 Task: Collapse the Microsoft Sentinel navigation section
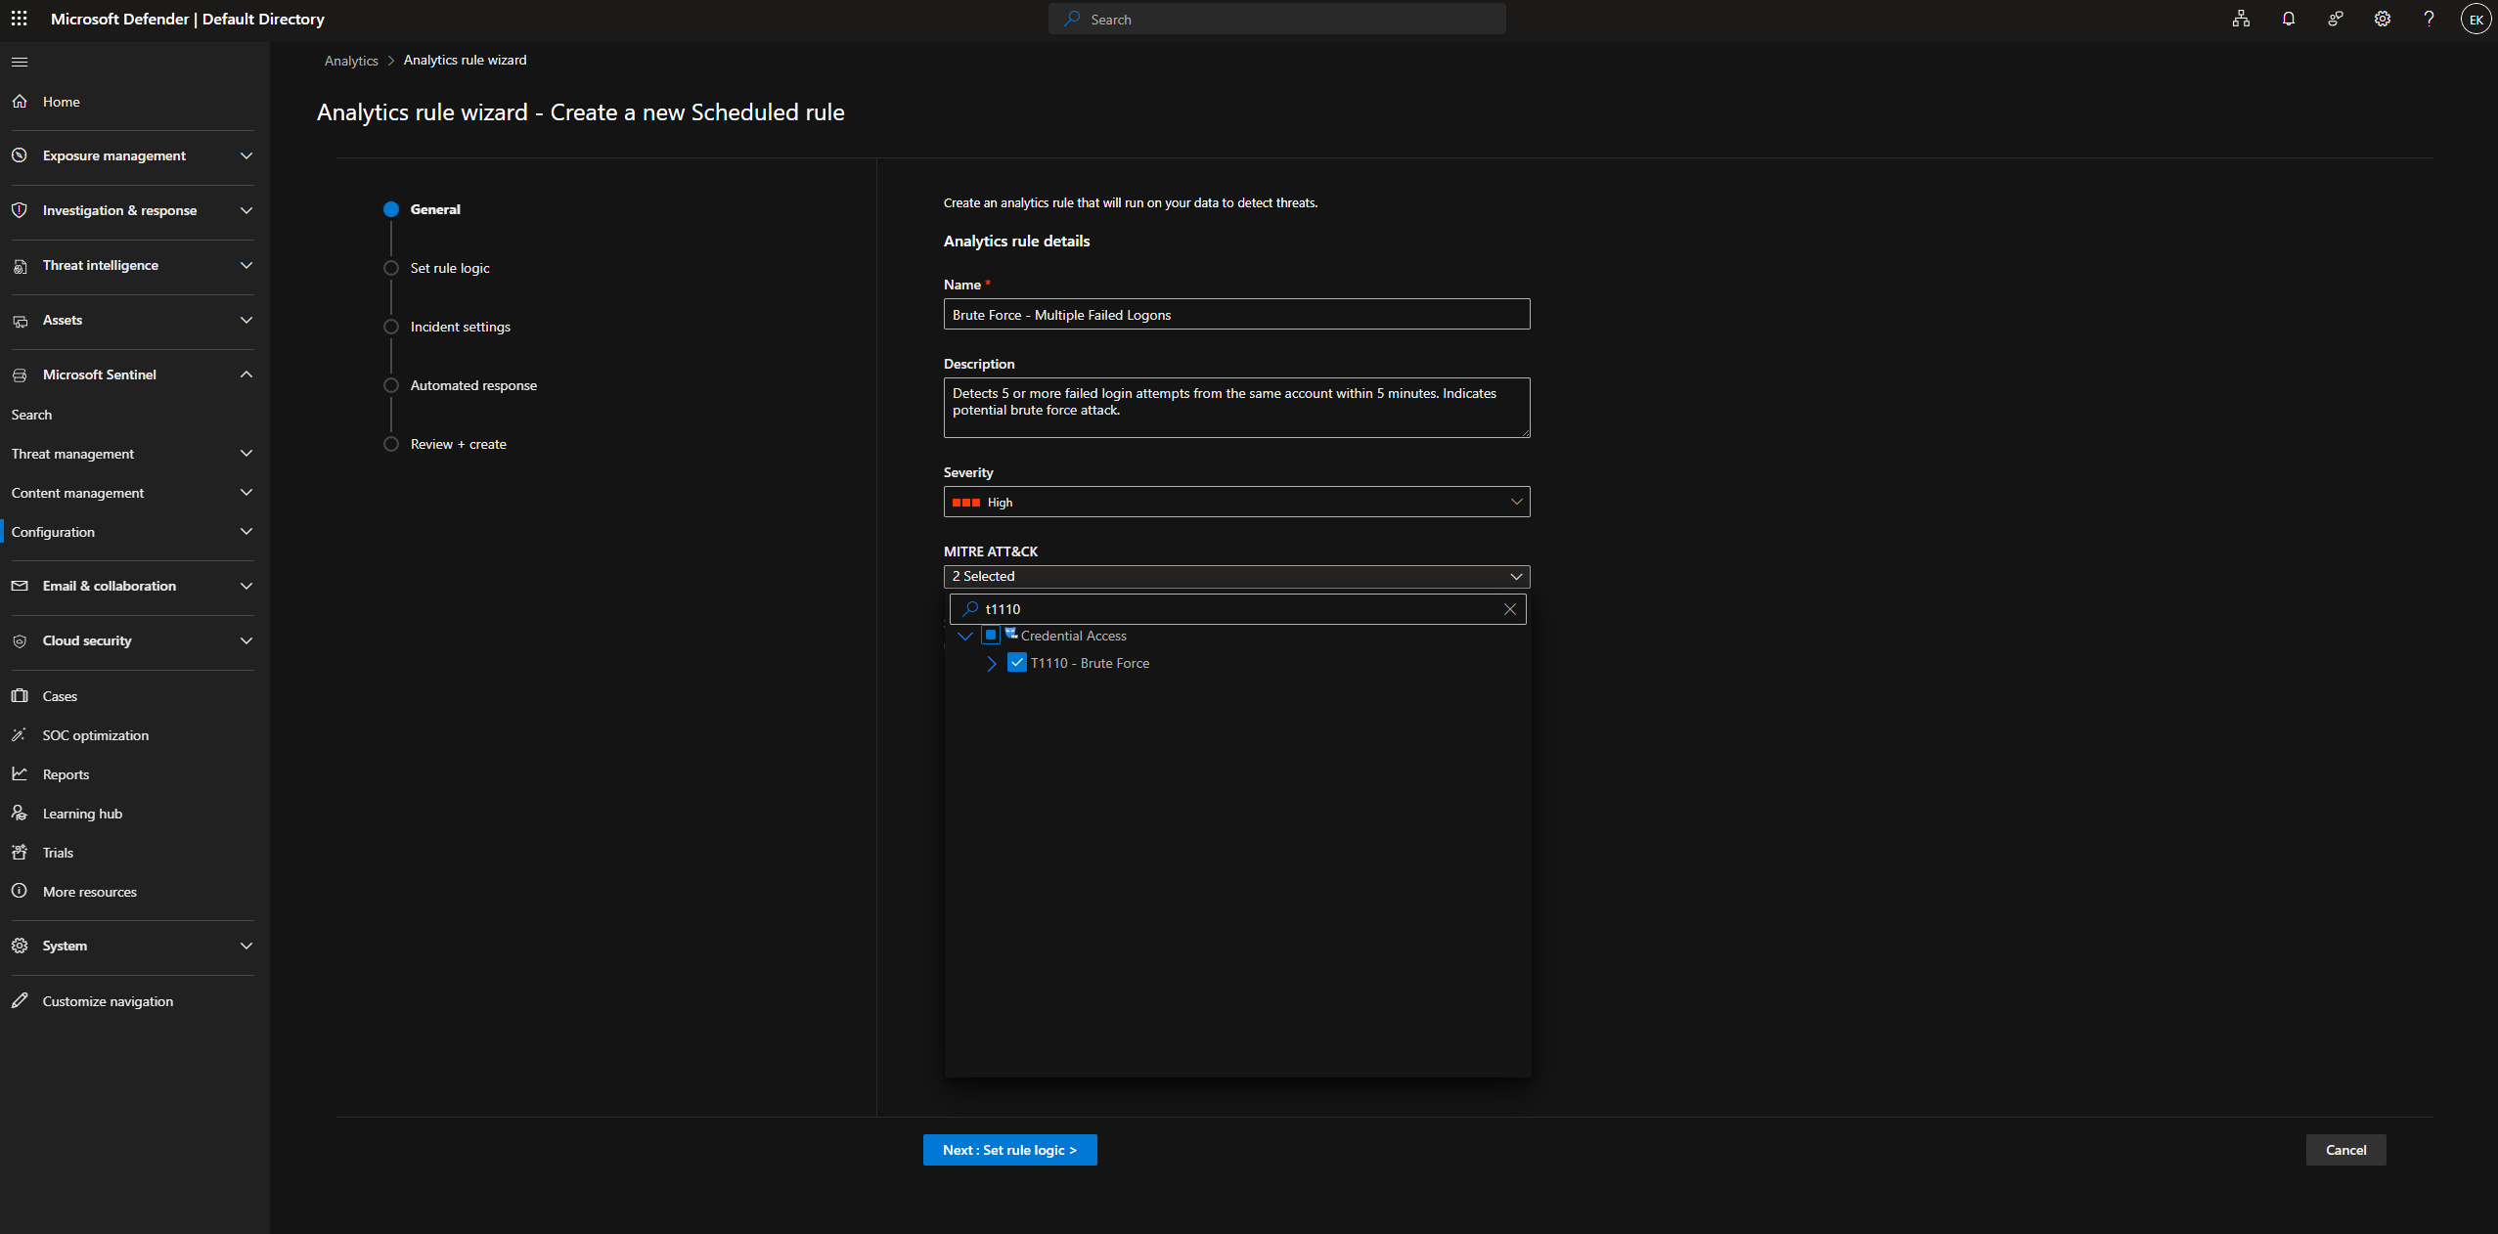(x=246, y=375)
